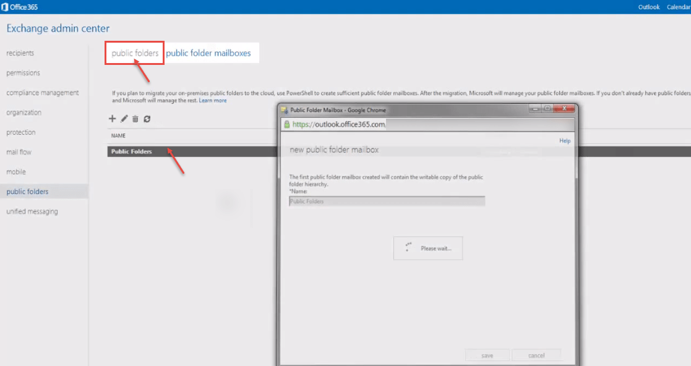Open the organization section
691x366 pixels.
pos(24,113)
